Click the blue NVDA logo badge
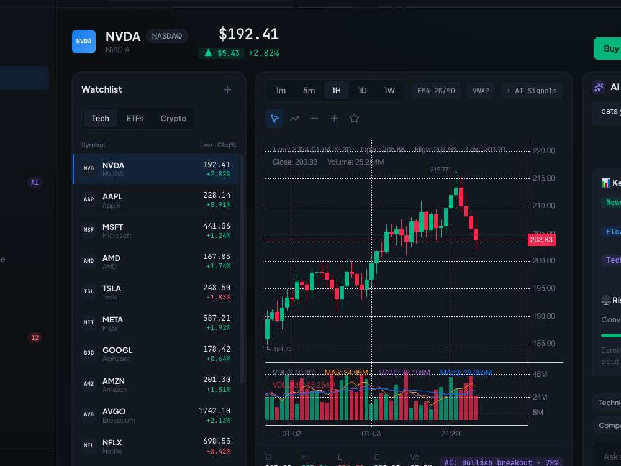The width and height of the screenshot is (621, 466). point(84,42)
